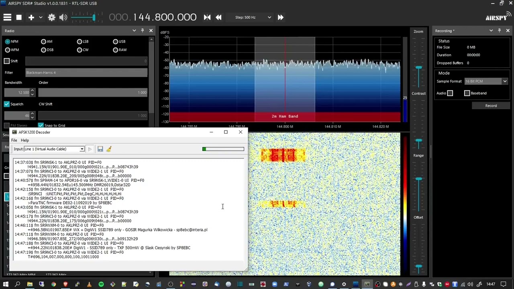Stop the radio with the stop button
This screenshot has height=289, width=514.
[x=19, y=17]
